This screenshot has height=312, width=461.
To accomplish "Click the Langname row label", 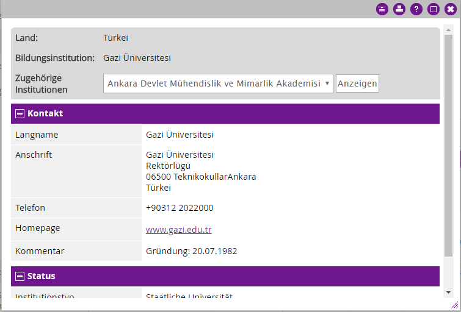I will pyautogui.click(x=37, y=135).
